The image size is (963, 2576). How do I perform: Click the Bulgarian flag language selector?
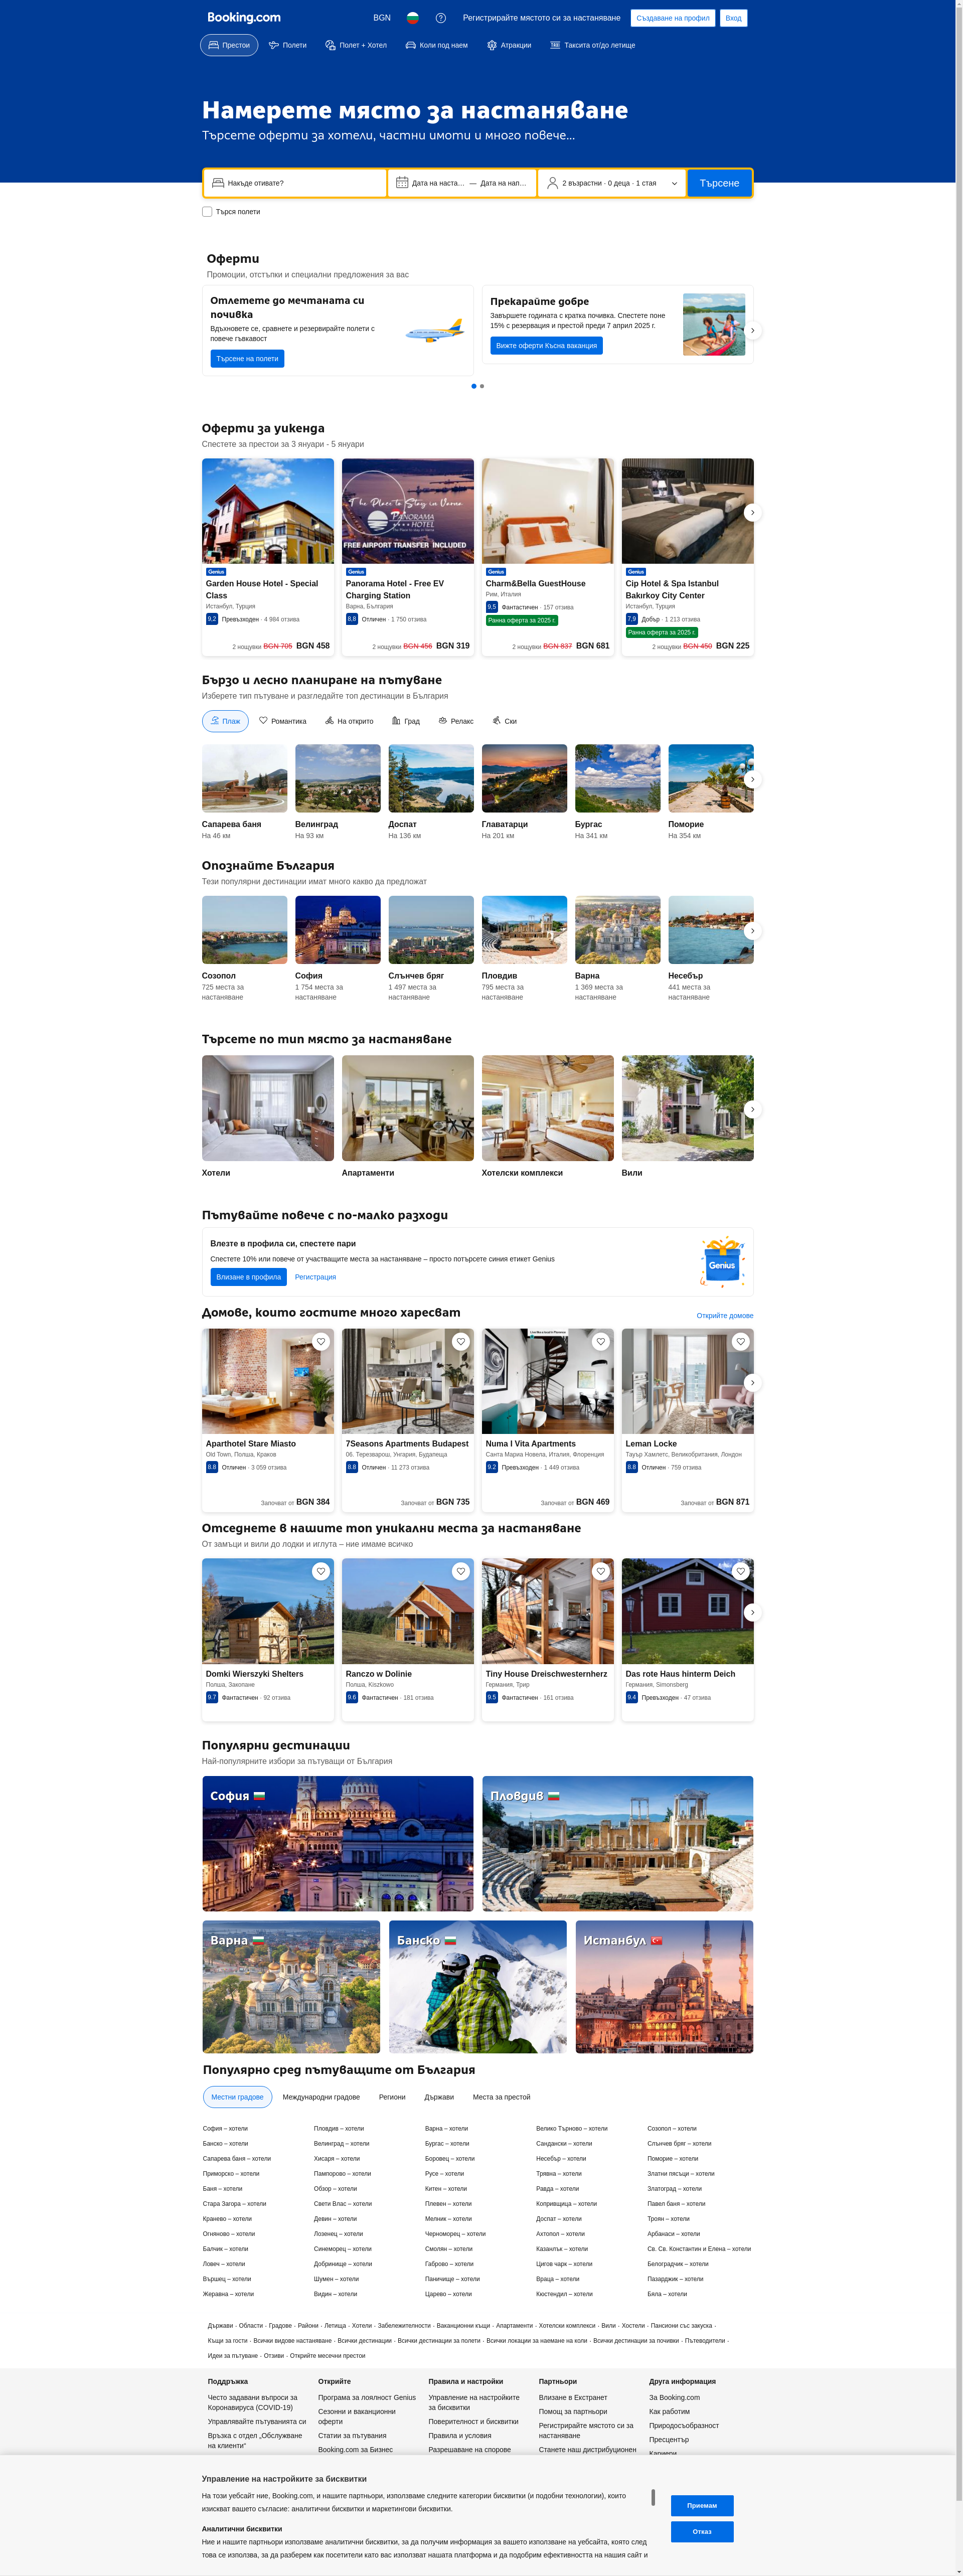coord(412,18)
